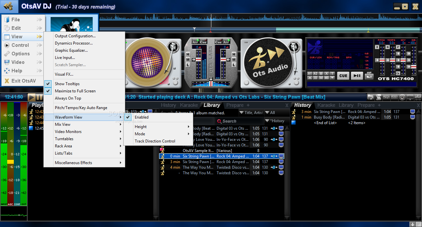Image resolution: width=422 pixels, height=227 pixels.
Task: Click the scroll/script toolbar icon
Action: [x=379, y=97]
